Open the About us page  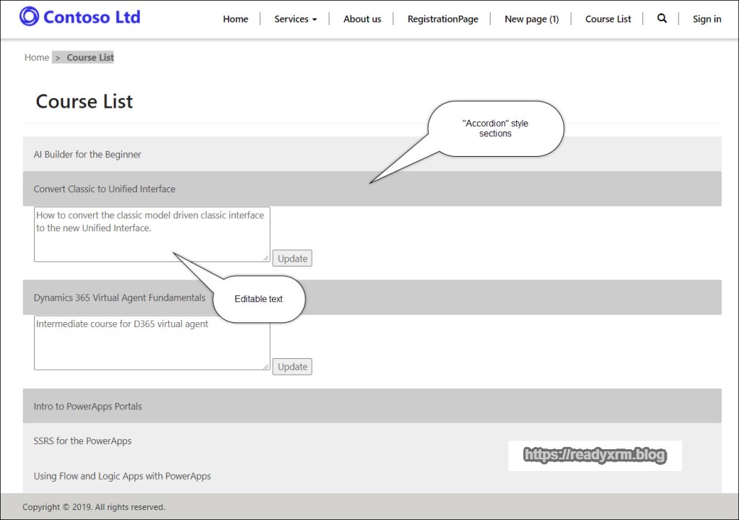(x=362, y=19)
